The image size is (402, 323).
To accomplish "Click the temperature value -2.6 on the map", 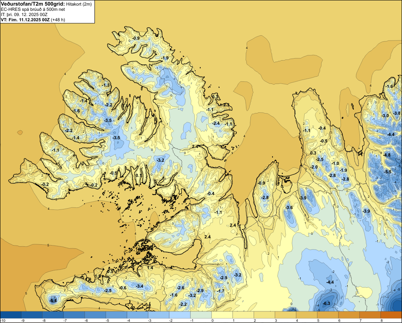I will click(x=181, y=288).
